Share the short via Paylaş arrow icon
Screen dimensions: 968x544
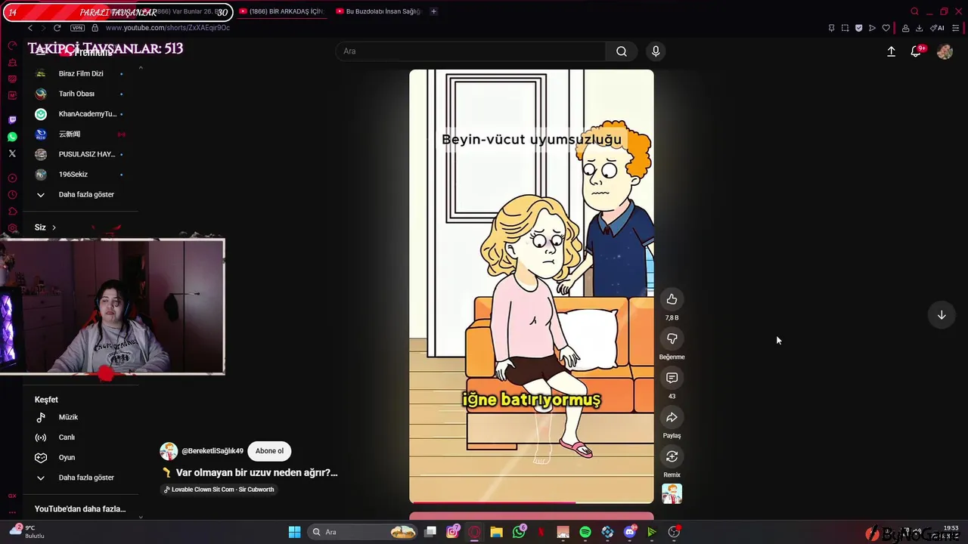[672, 417]
